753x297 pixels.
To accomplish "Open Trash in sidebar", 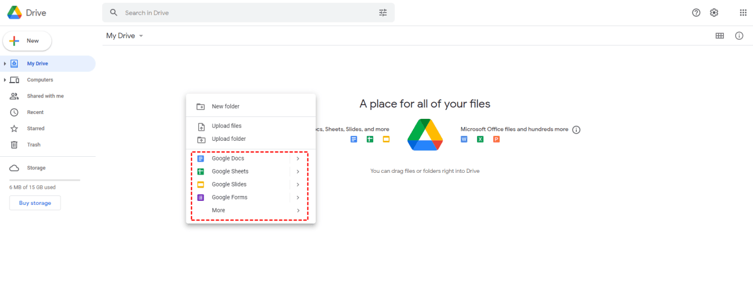I will pos(48,145).
